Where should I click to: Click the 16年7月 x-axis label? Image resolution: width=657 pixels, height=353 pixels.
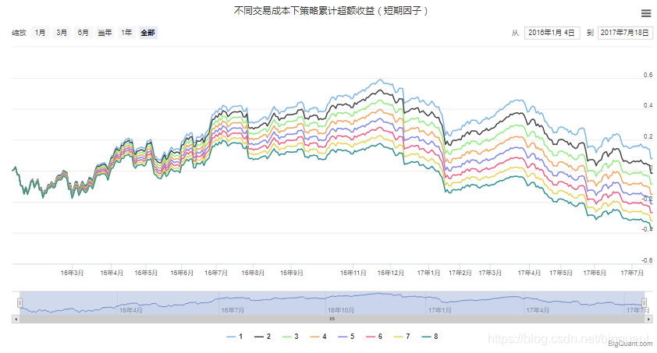(216, 273)
